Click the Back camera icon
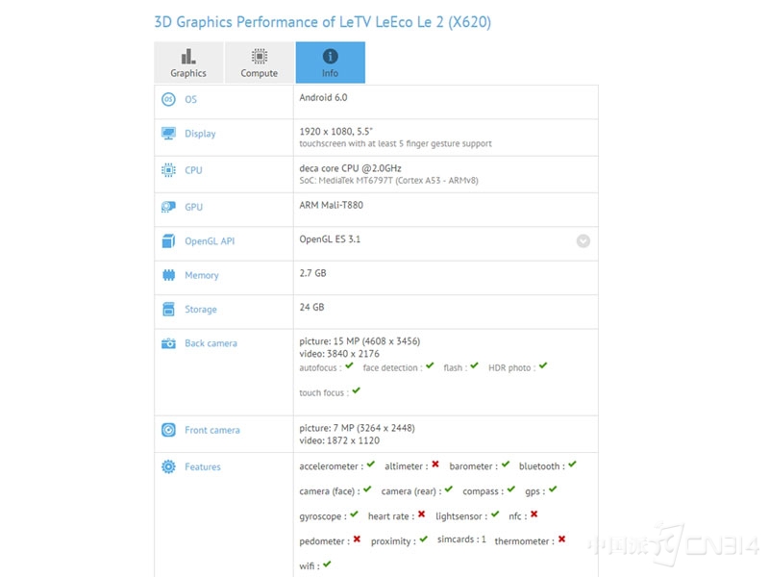The width and height of the screenshot is (769, 577). coord(168,343)
